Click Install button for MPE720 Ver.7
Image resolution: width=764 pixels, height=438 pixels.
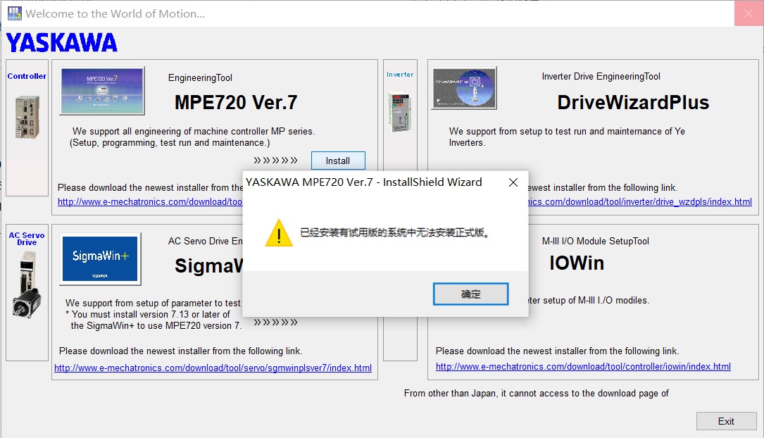pyautogui.click(x=338, y=161)
